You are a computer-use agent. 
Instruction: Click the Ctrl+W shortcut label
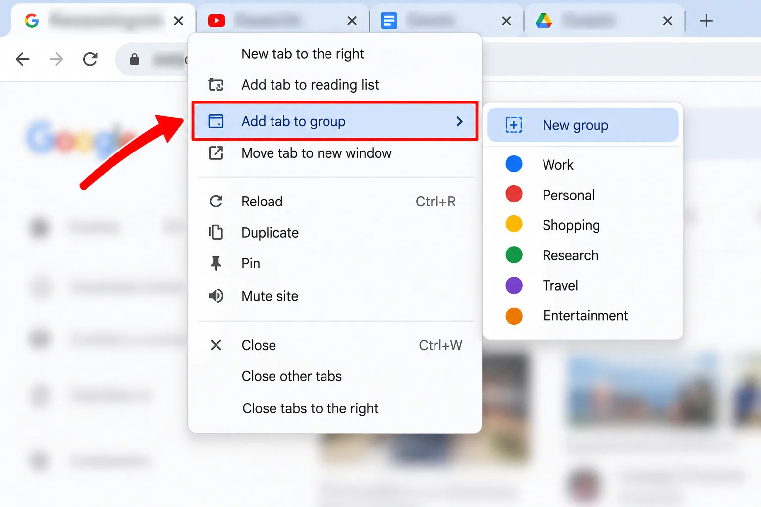click(x=440, y=345)
